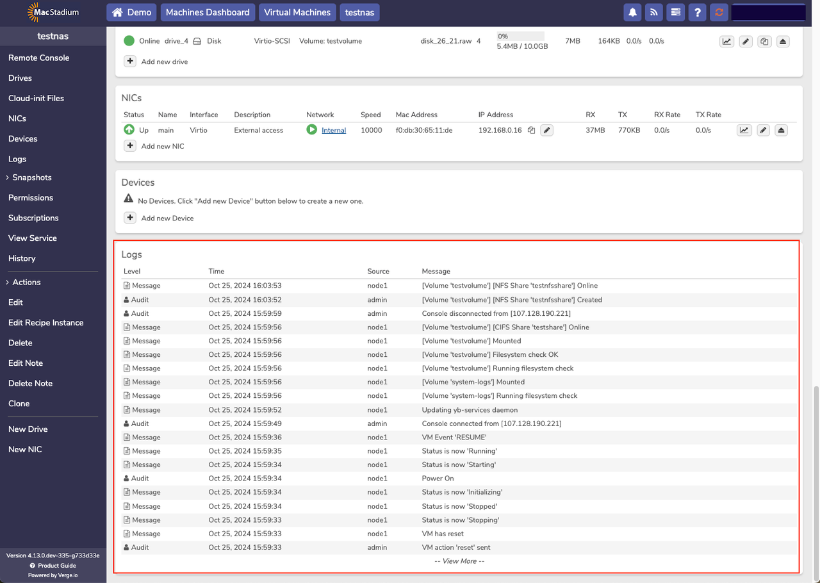Copy IP address 192.168.0.16
The image size is (820, 583).
(531, 130)
